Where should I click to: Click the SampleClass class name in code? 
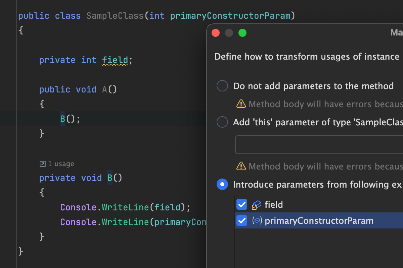click(x=115, y=16)
